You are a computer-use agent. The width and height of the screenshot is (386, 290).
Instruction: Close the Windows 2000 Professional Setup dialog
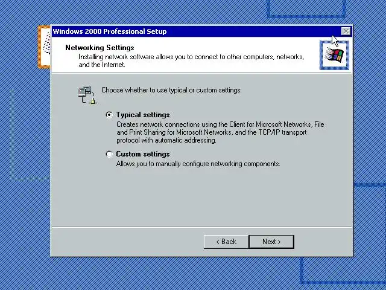346,31
